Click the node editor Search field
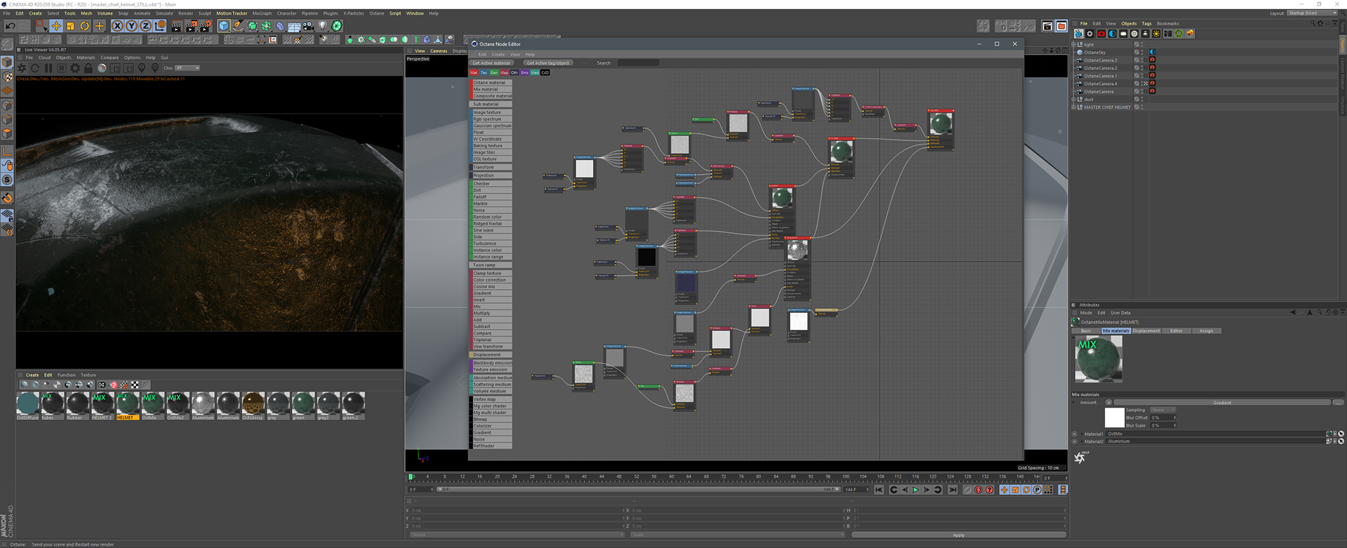Viewport: 1347px width, 548px height. coord(638,63)
